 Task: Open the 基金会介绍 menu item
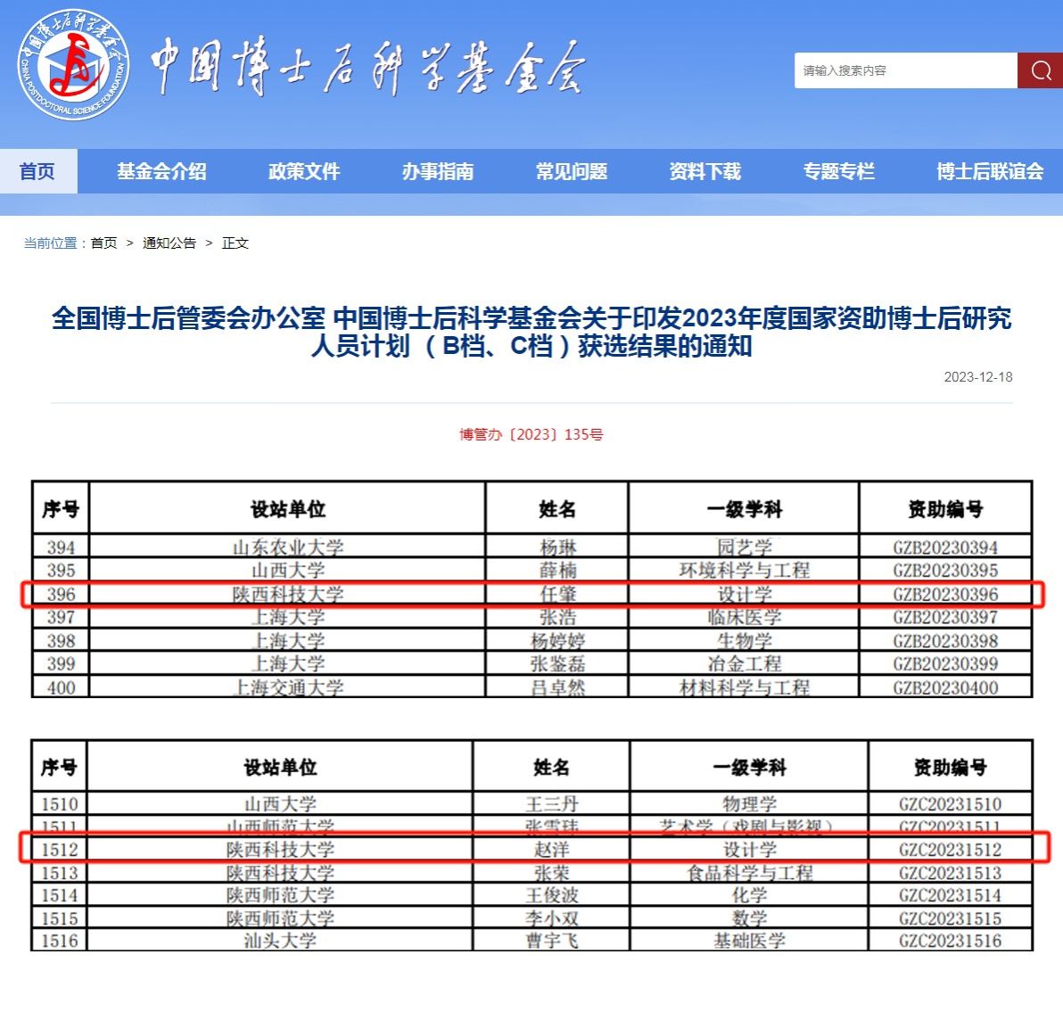pyautogui.click(x=161, y=171)
